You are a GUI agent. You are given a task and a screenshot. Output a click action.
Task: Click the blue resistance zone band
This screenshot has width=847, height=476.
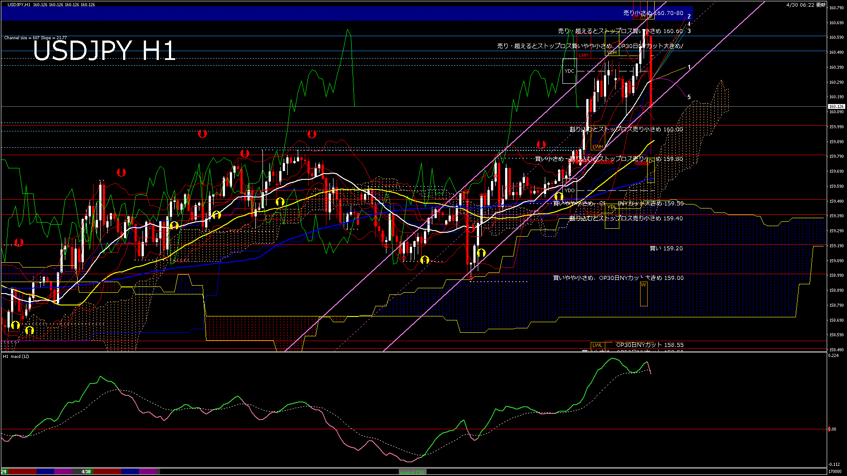pos(309,13)
